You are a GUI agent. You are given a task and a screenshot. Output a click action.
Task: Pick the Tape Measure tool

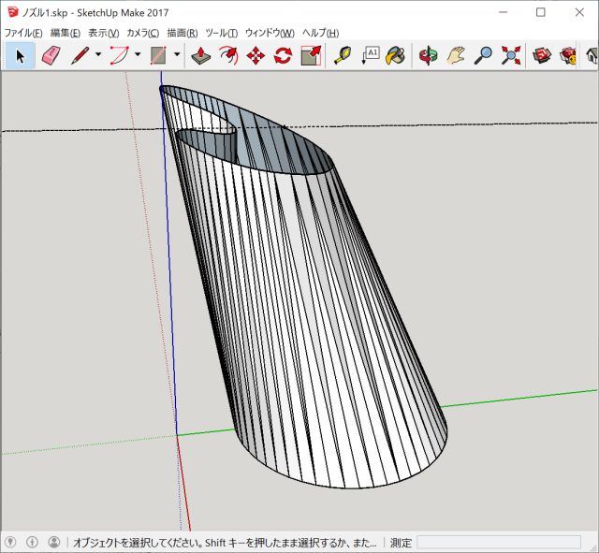[x=343, y=55]
